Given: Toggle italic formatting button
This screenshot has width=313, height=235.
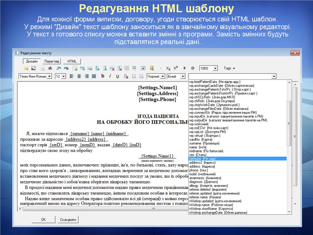Looking at the screenshot, I should coord(110,76).
